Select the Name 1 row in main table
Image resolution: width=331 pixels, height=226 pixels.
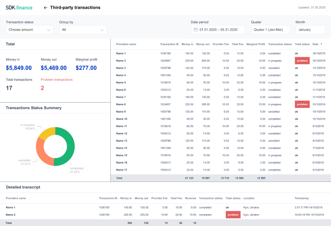[221, 53]
